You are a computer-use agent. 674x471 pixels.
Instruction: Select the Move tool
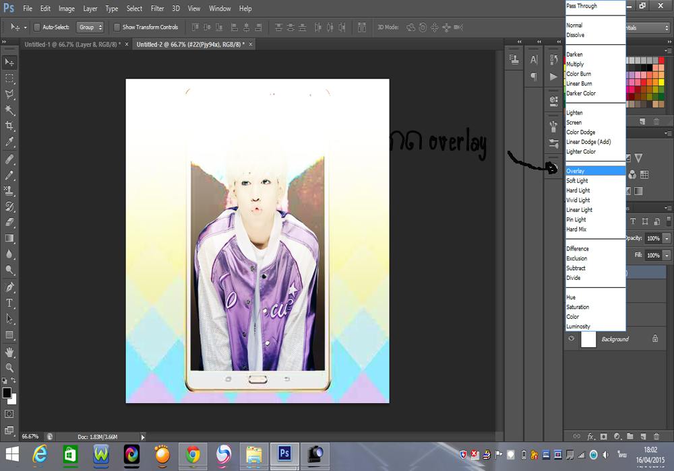pyautogui.click(x=9, y=62)
